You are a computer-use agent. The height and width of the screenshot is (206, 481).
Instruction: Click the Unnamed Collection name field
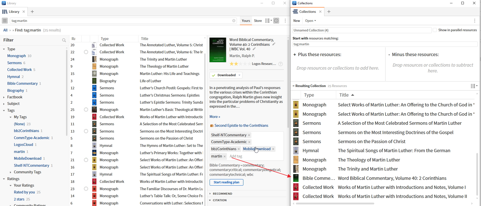tap(362, 30)
